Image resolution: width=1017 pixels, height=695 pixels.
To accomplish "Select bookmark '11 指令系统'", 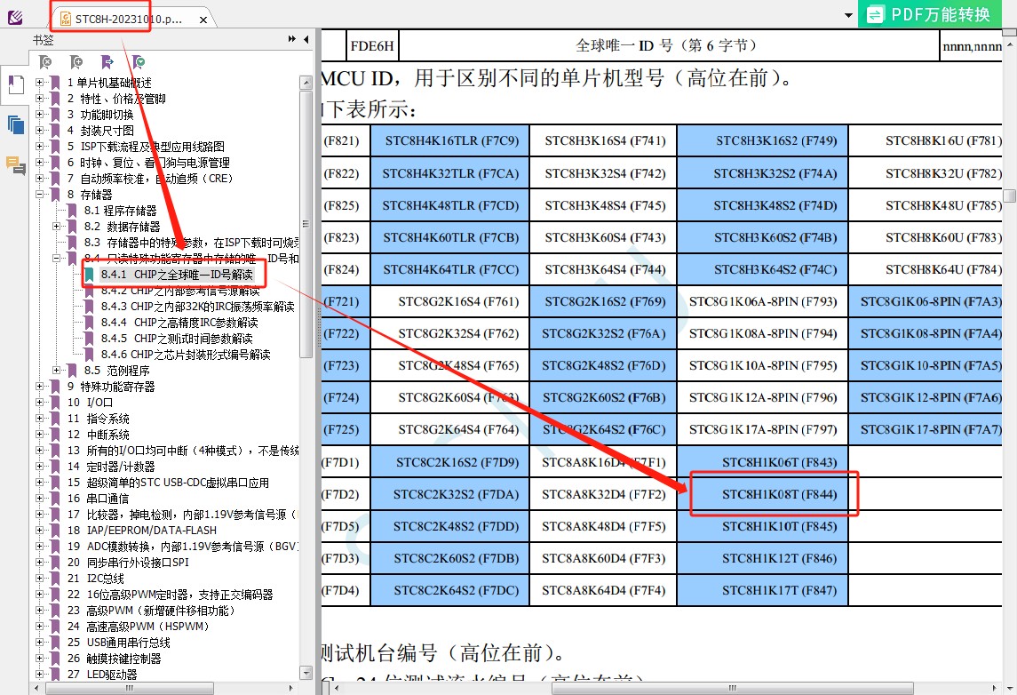I will (98, 419).
